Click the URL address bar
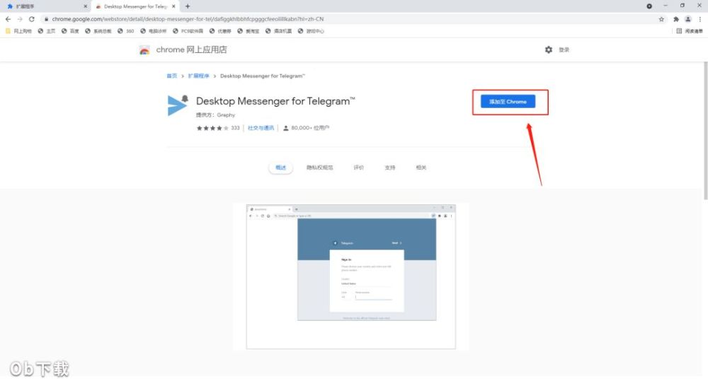 pyautogui.click(x=352, y=19)
